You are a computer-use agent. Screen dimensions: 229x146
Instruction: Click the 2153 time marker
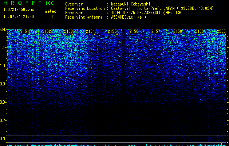click(68, 31)
